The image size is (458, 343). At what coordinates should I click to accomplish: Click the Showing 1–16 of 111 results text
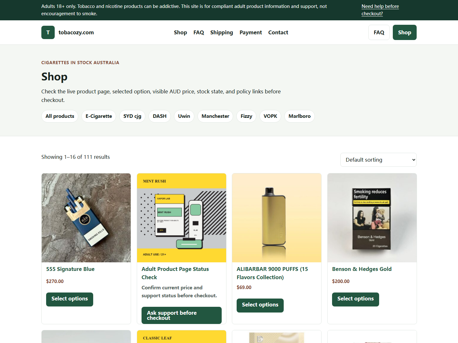[x=76, y=157]
